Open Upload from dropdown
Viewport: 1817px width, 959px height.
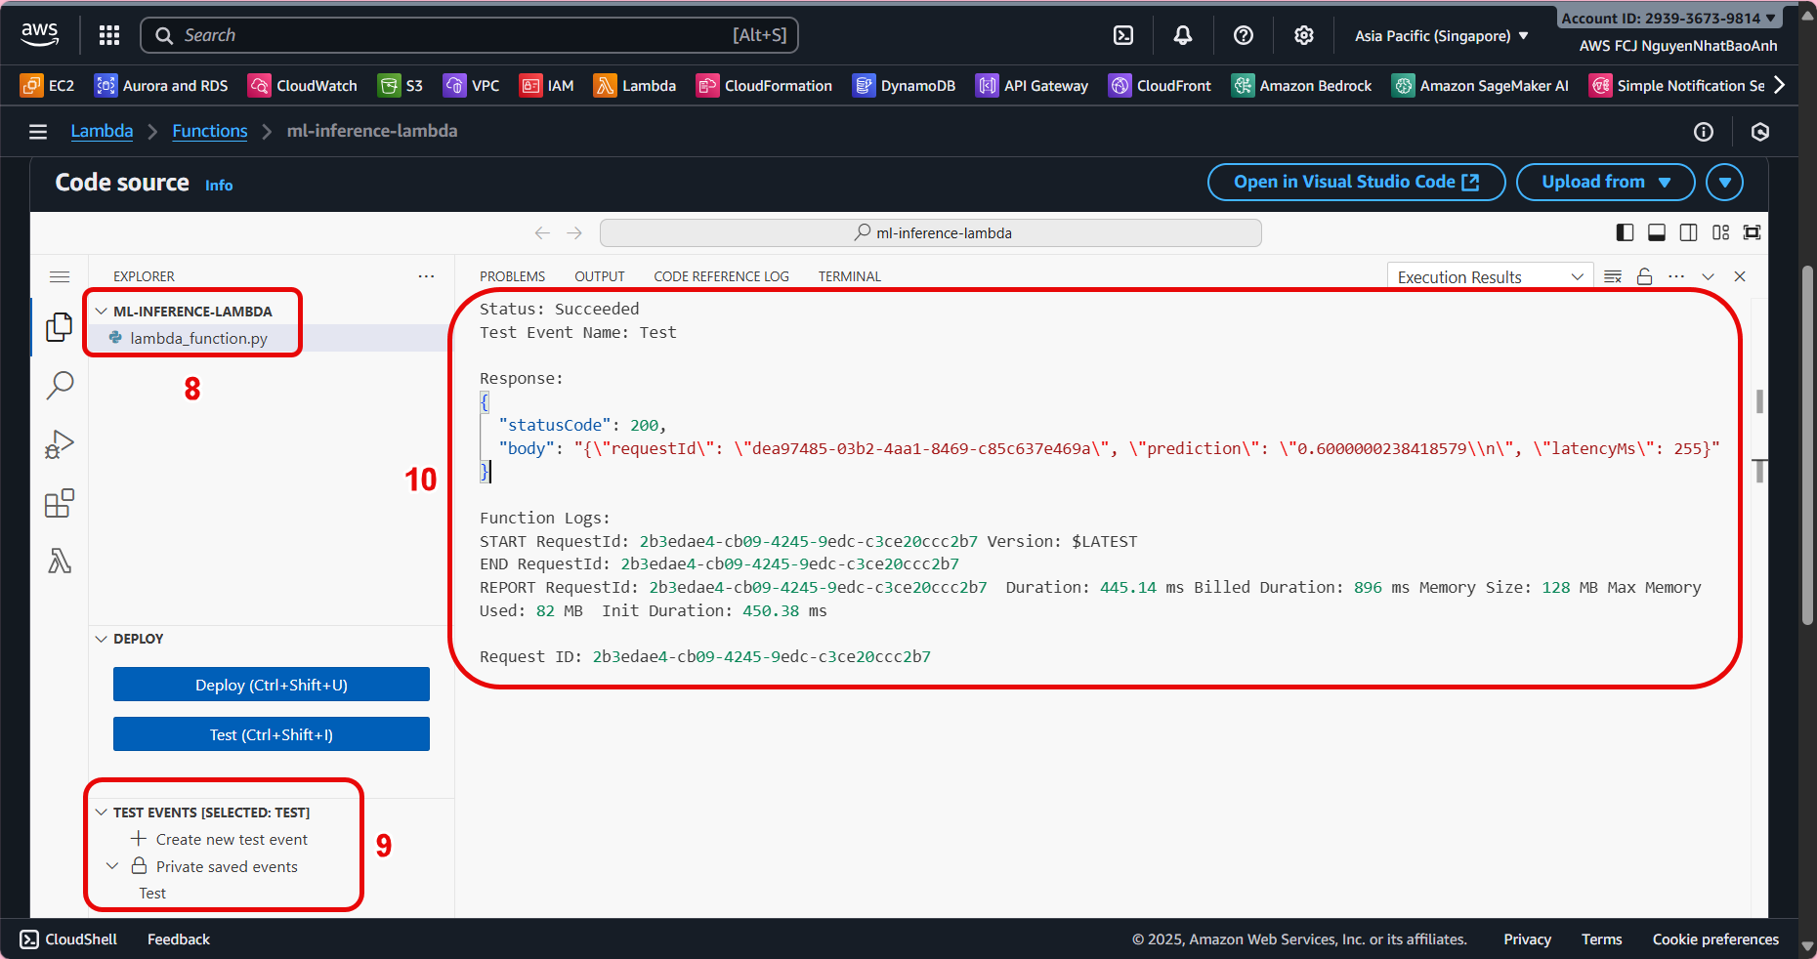[1605, 182]
